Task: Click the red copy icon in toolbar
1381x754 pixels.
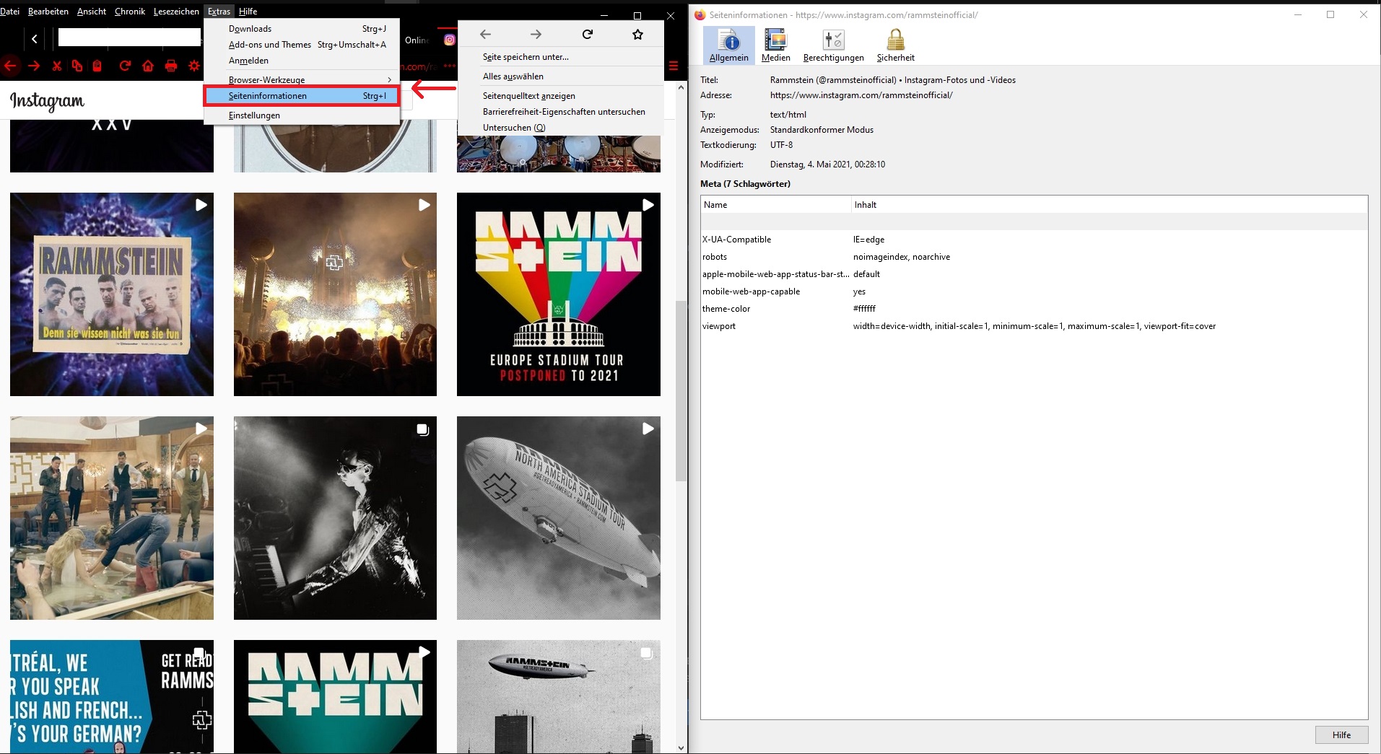Action: (77, 66)
